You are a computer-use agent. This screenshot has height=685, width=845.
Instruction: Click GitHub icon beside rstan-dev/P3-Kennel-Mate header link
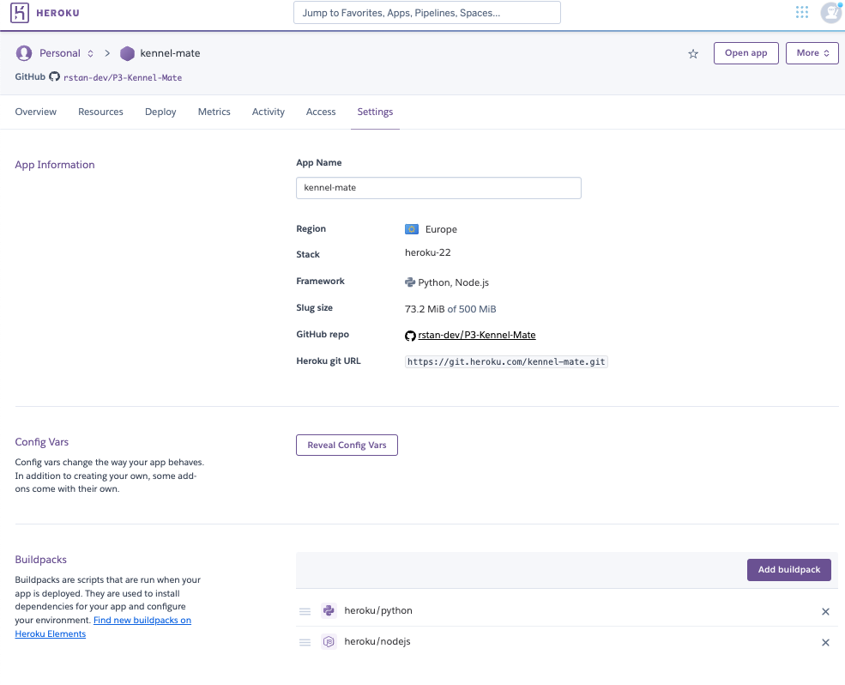54,76
